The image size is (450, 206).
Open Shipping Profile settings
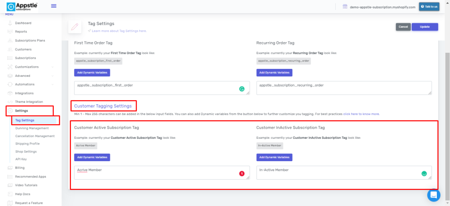[x=27, y=144]
